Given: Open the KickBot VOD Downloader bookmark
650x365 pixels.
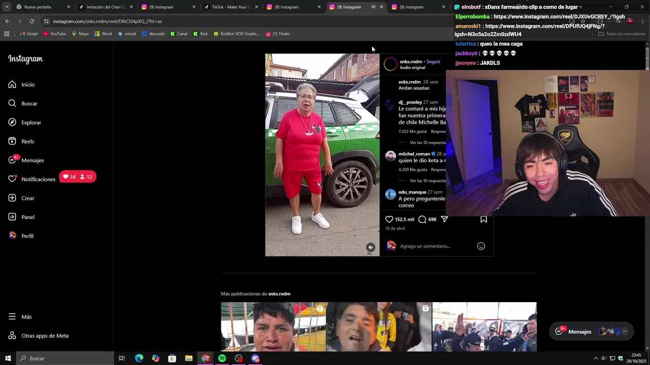Looking at the screenshot, I should [236, 34].
